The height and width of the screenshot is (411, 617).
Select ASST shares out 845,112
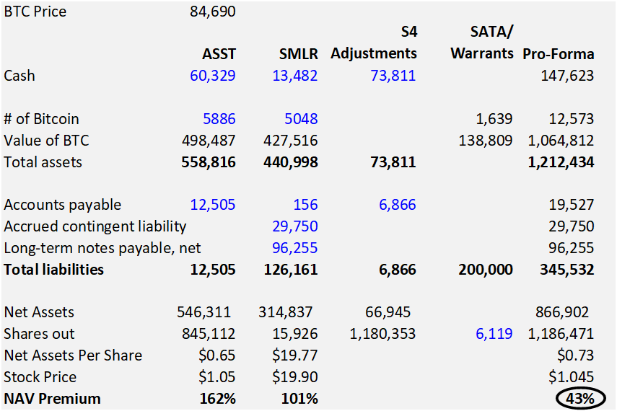[x=209, y=334]
